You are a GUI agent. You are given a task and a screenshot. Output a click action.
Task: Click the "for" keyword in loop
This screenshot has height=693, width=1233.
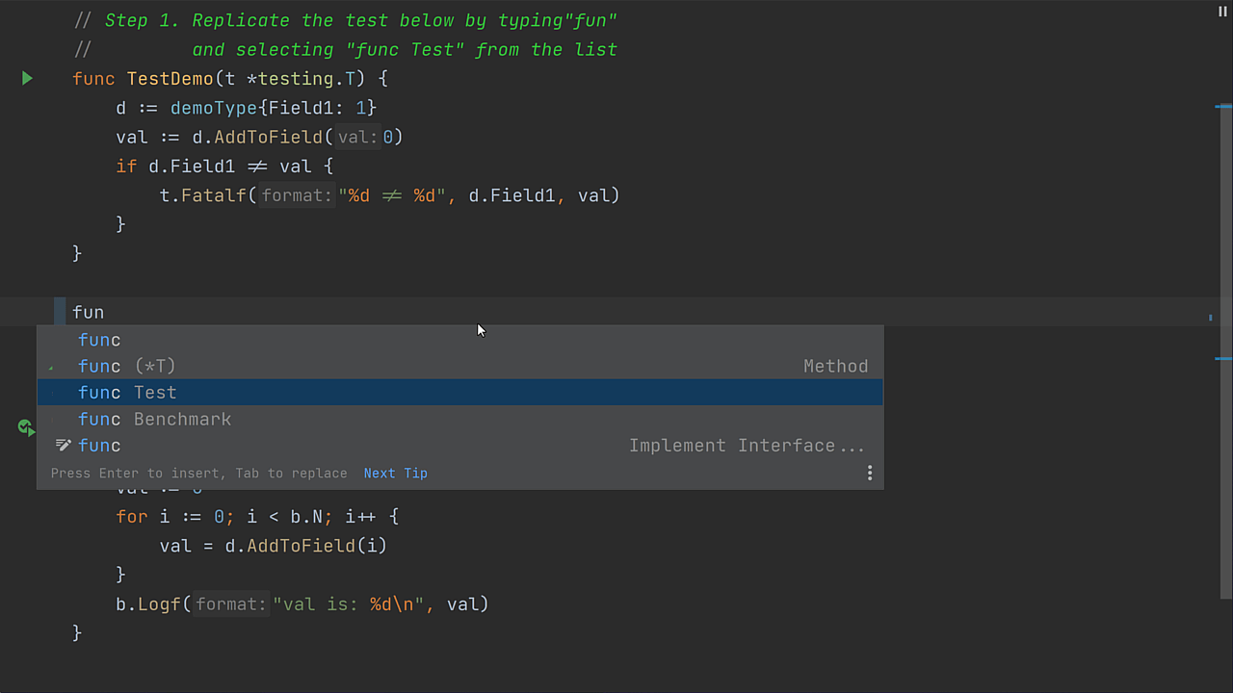(x=132, y=517)
